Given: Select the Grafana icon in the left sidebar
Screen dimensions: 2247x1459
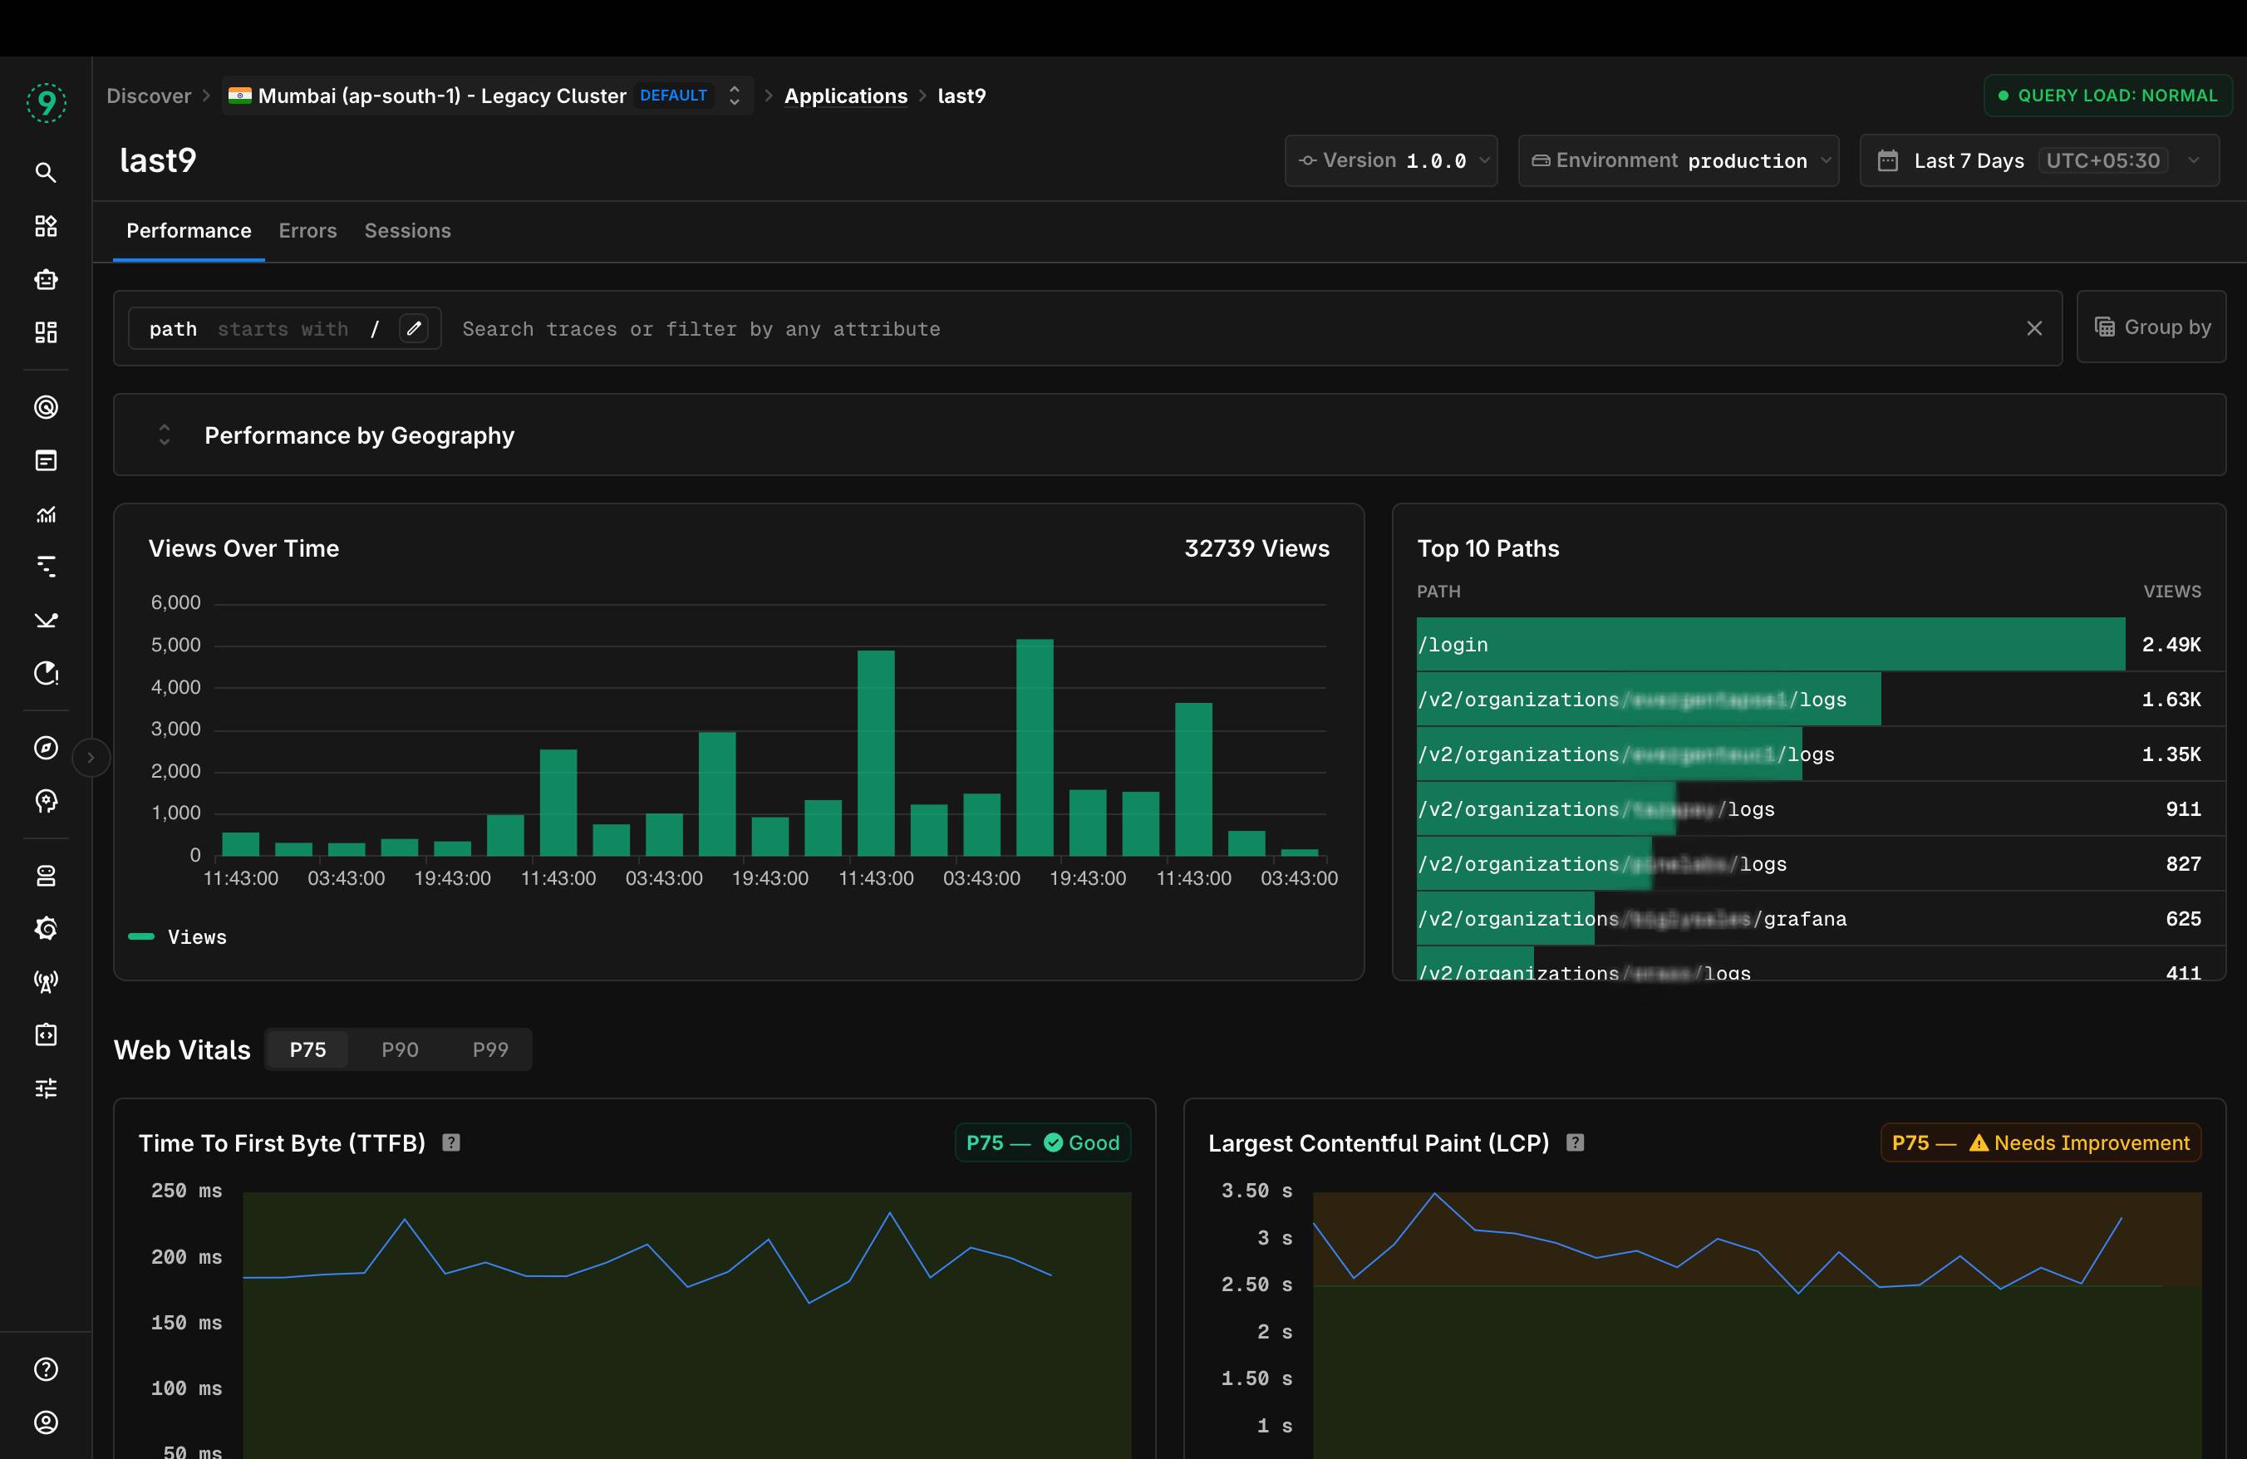Looking at the screenshot, I should 46,928.
